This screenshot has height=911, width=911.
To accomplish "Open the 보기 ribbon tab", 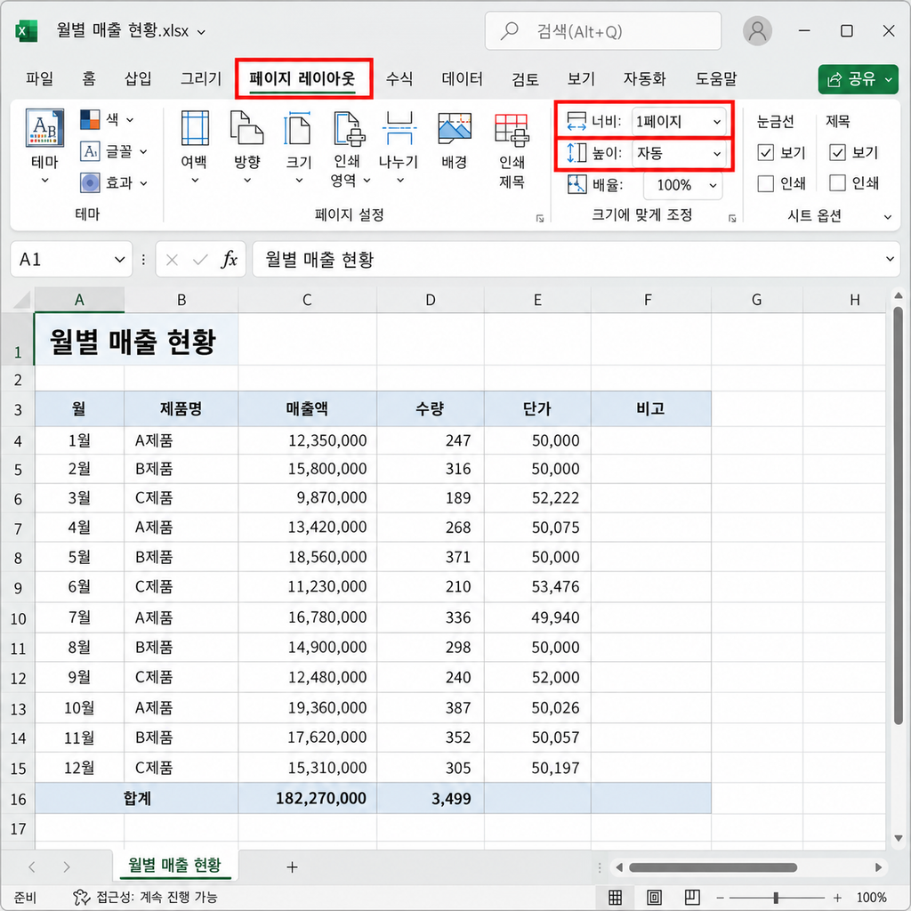I will click(581, 78).
